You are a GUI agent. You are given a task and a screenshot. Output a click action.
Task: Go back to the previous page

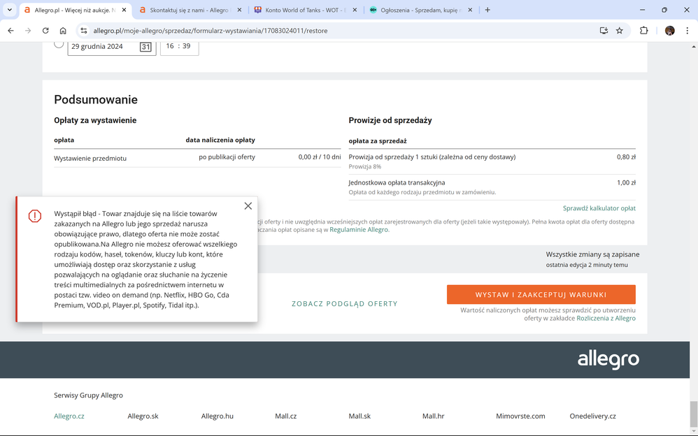point(10,31)
